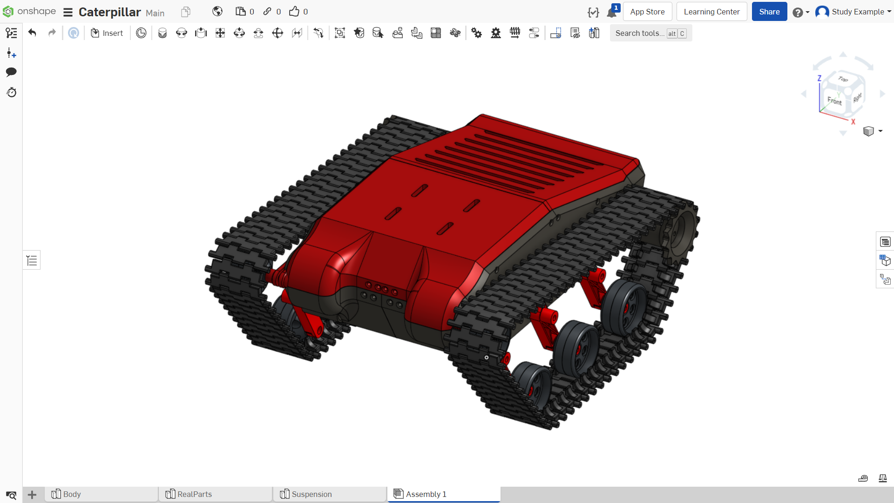Click the Redo arrow

coord(52,33)
